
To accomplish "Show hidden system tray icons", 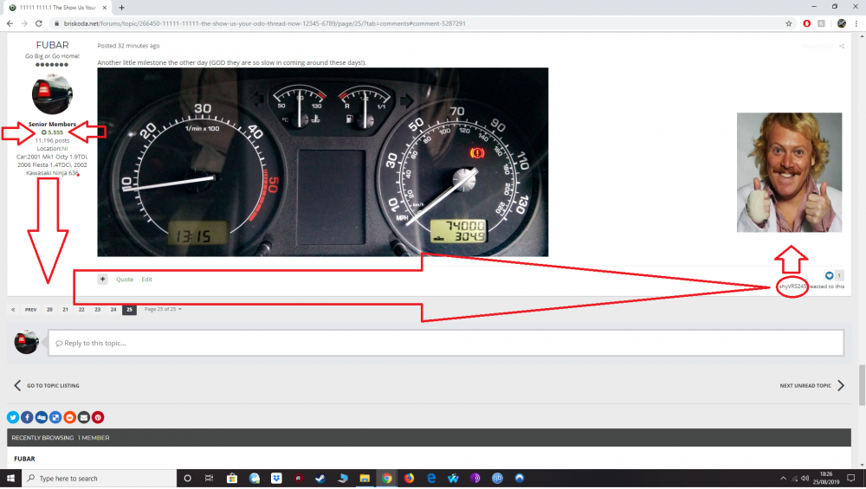I will click(783, 479).
